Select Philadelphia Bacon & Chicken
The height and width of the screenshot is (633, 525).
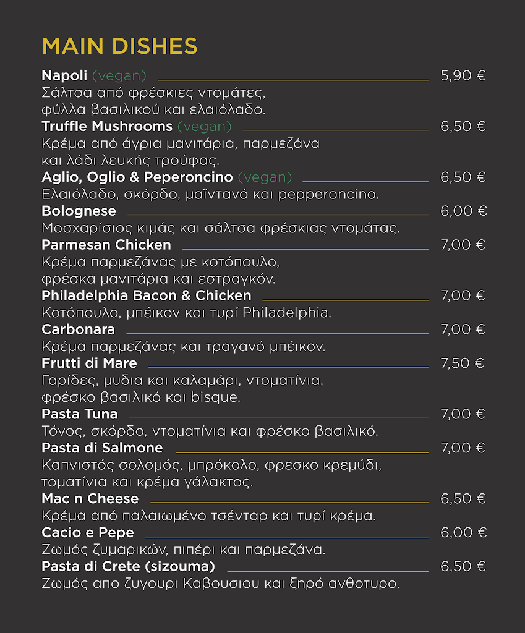click(147, 295)
